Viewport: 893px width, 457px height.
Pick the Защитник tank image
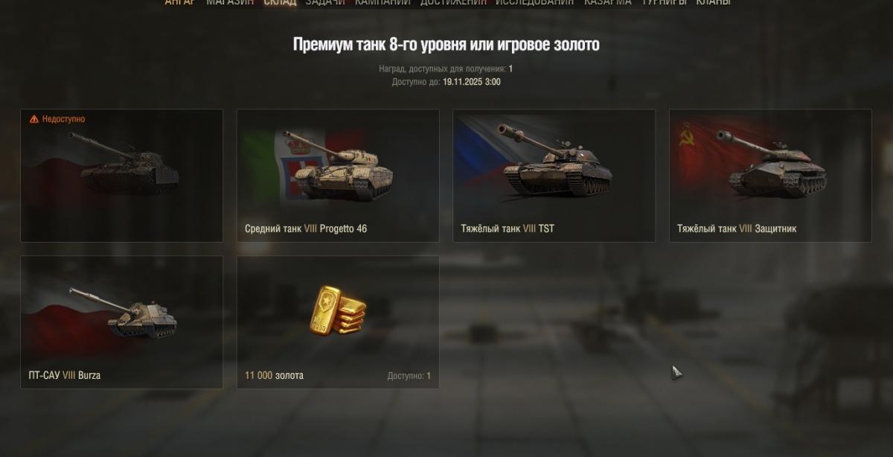pos(772,162)
